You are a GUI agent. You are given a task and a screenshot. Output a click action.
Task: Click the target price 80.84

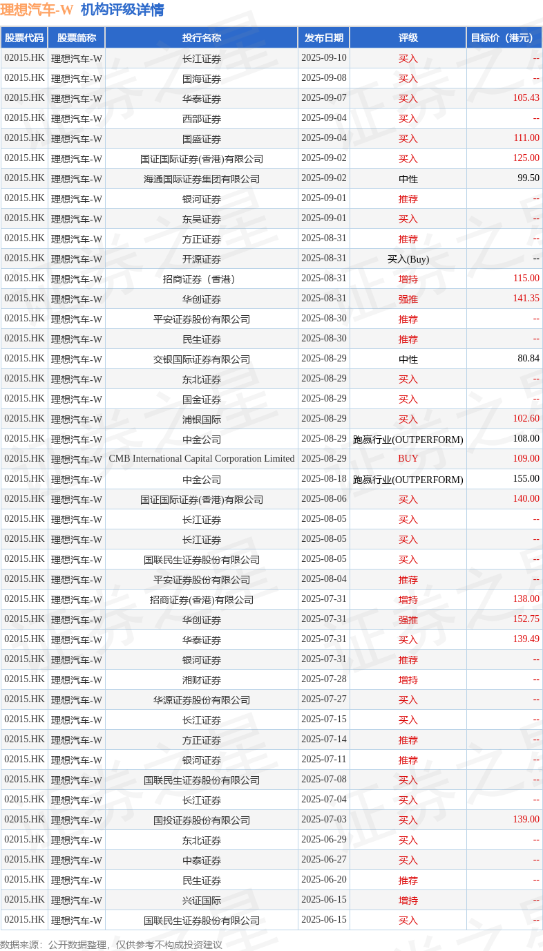coord(528,359)
